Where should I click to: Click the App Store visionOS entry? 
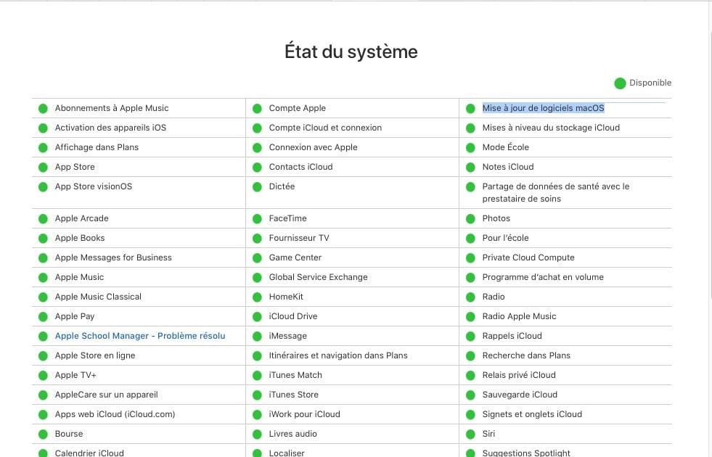[x=94, y=186]
